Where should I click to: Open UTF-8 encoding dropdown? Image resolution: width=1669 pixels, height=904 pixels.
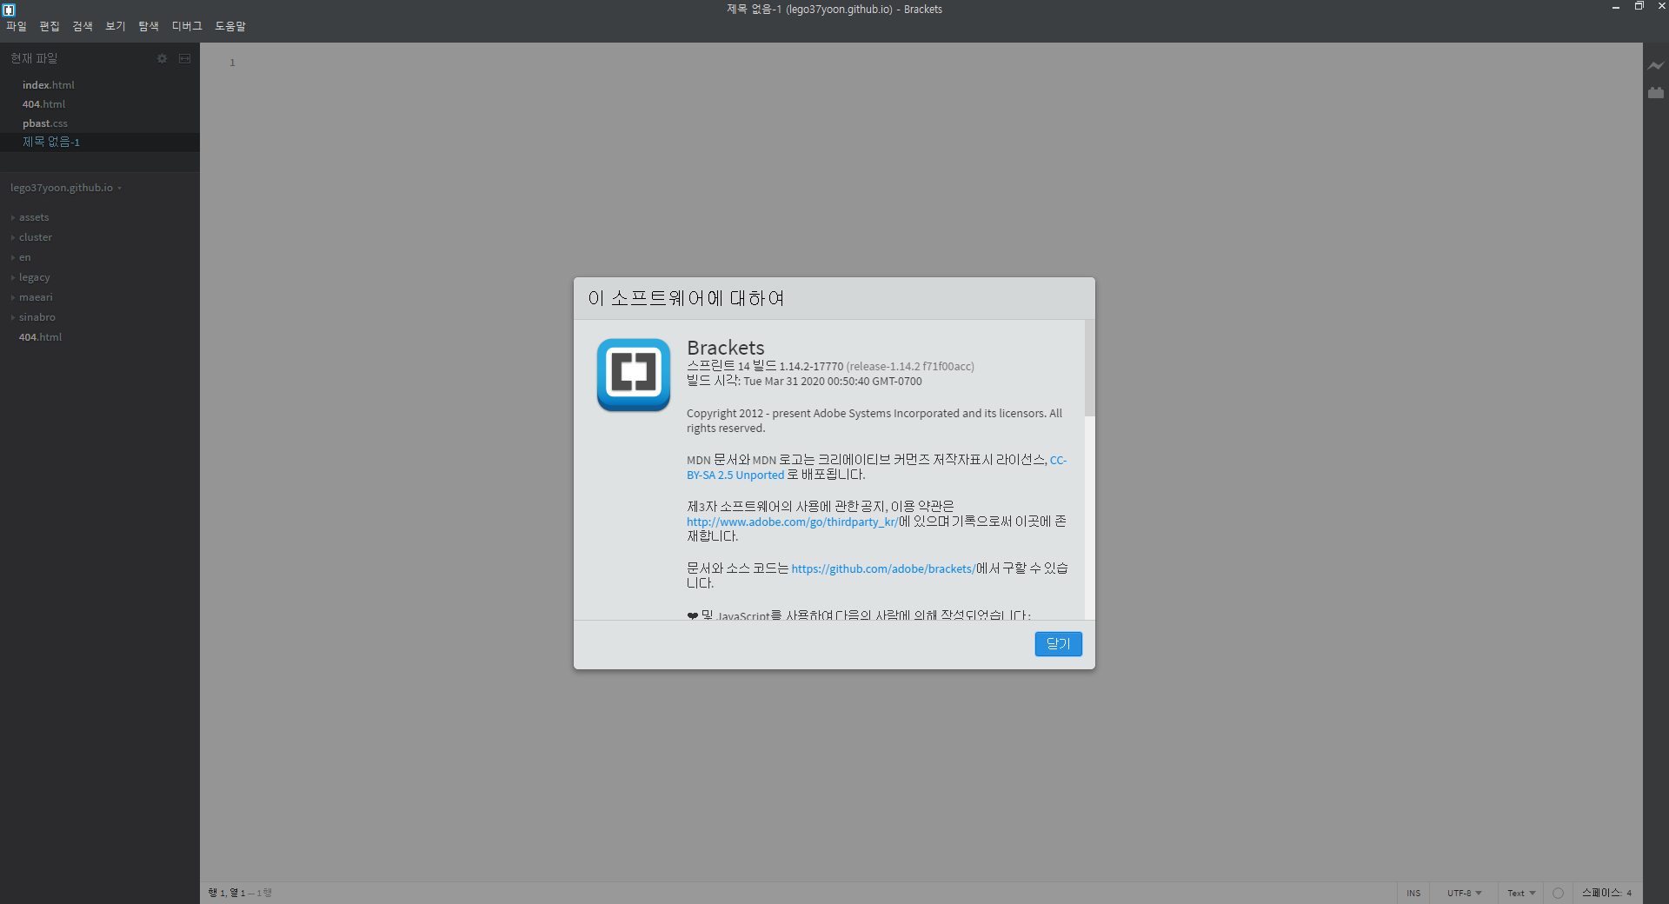pyautogui.click(x=1464, y=893)
